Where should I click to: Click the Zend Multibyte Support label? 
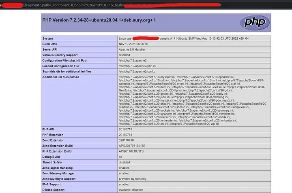(x=59, y=179)
